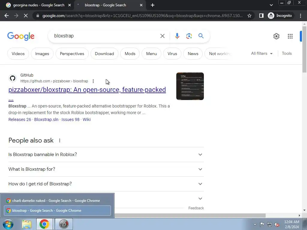Open the Windows Start menu

point(8,224)
